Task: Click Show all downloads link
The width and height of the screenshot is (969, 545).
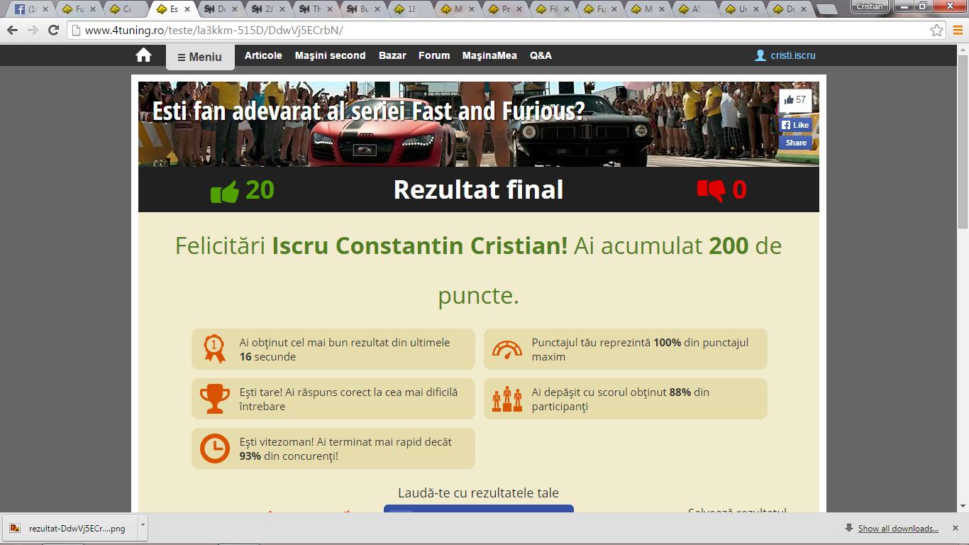Action: (898, 529)
